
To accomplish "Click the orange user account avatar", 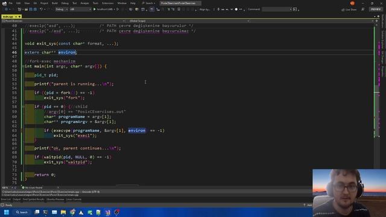I will tap(352, 3).
